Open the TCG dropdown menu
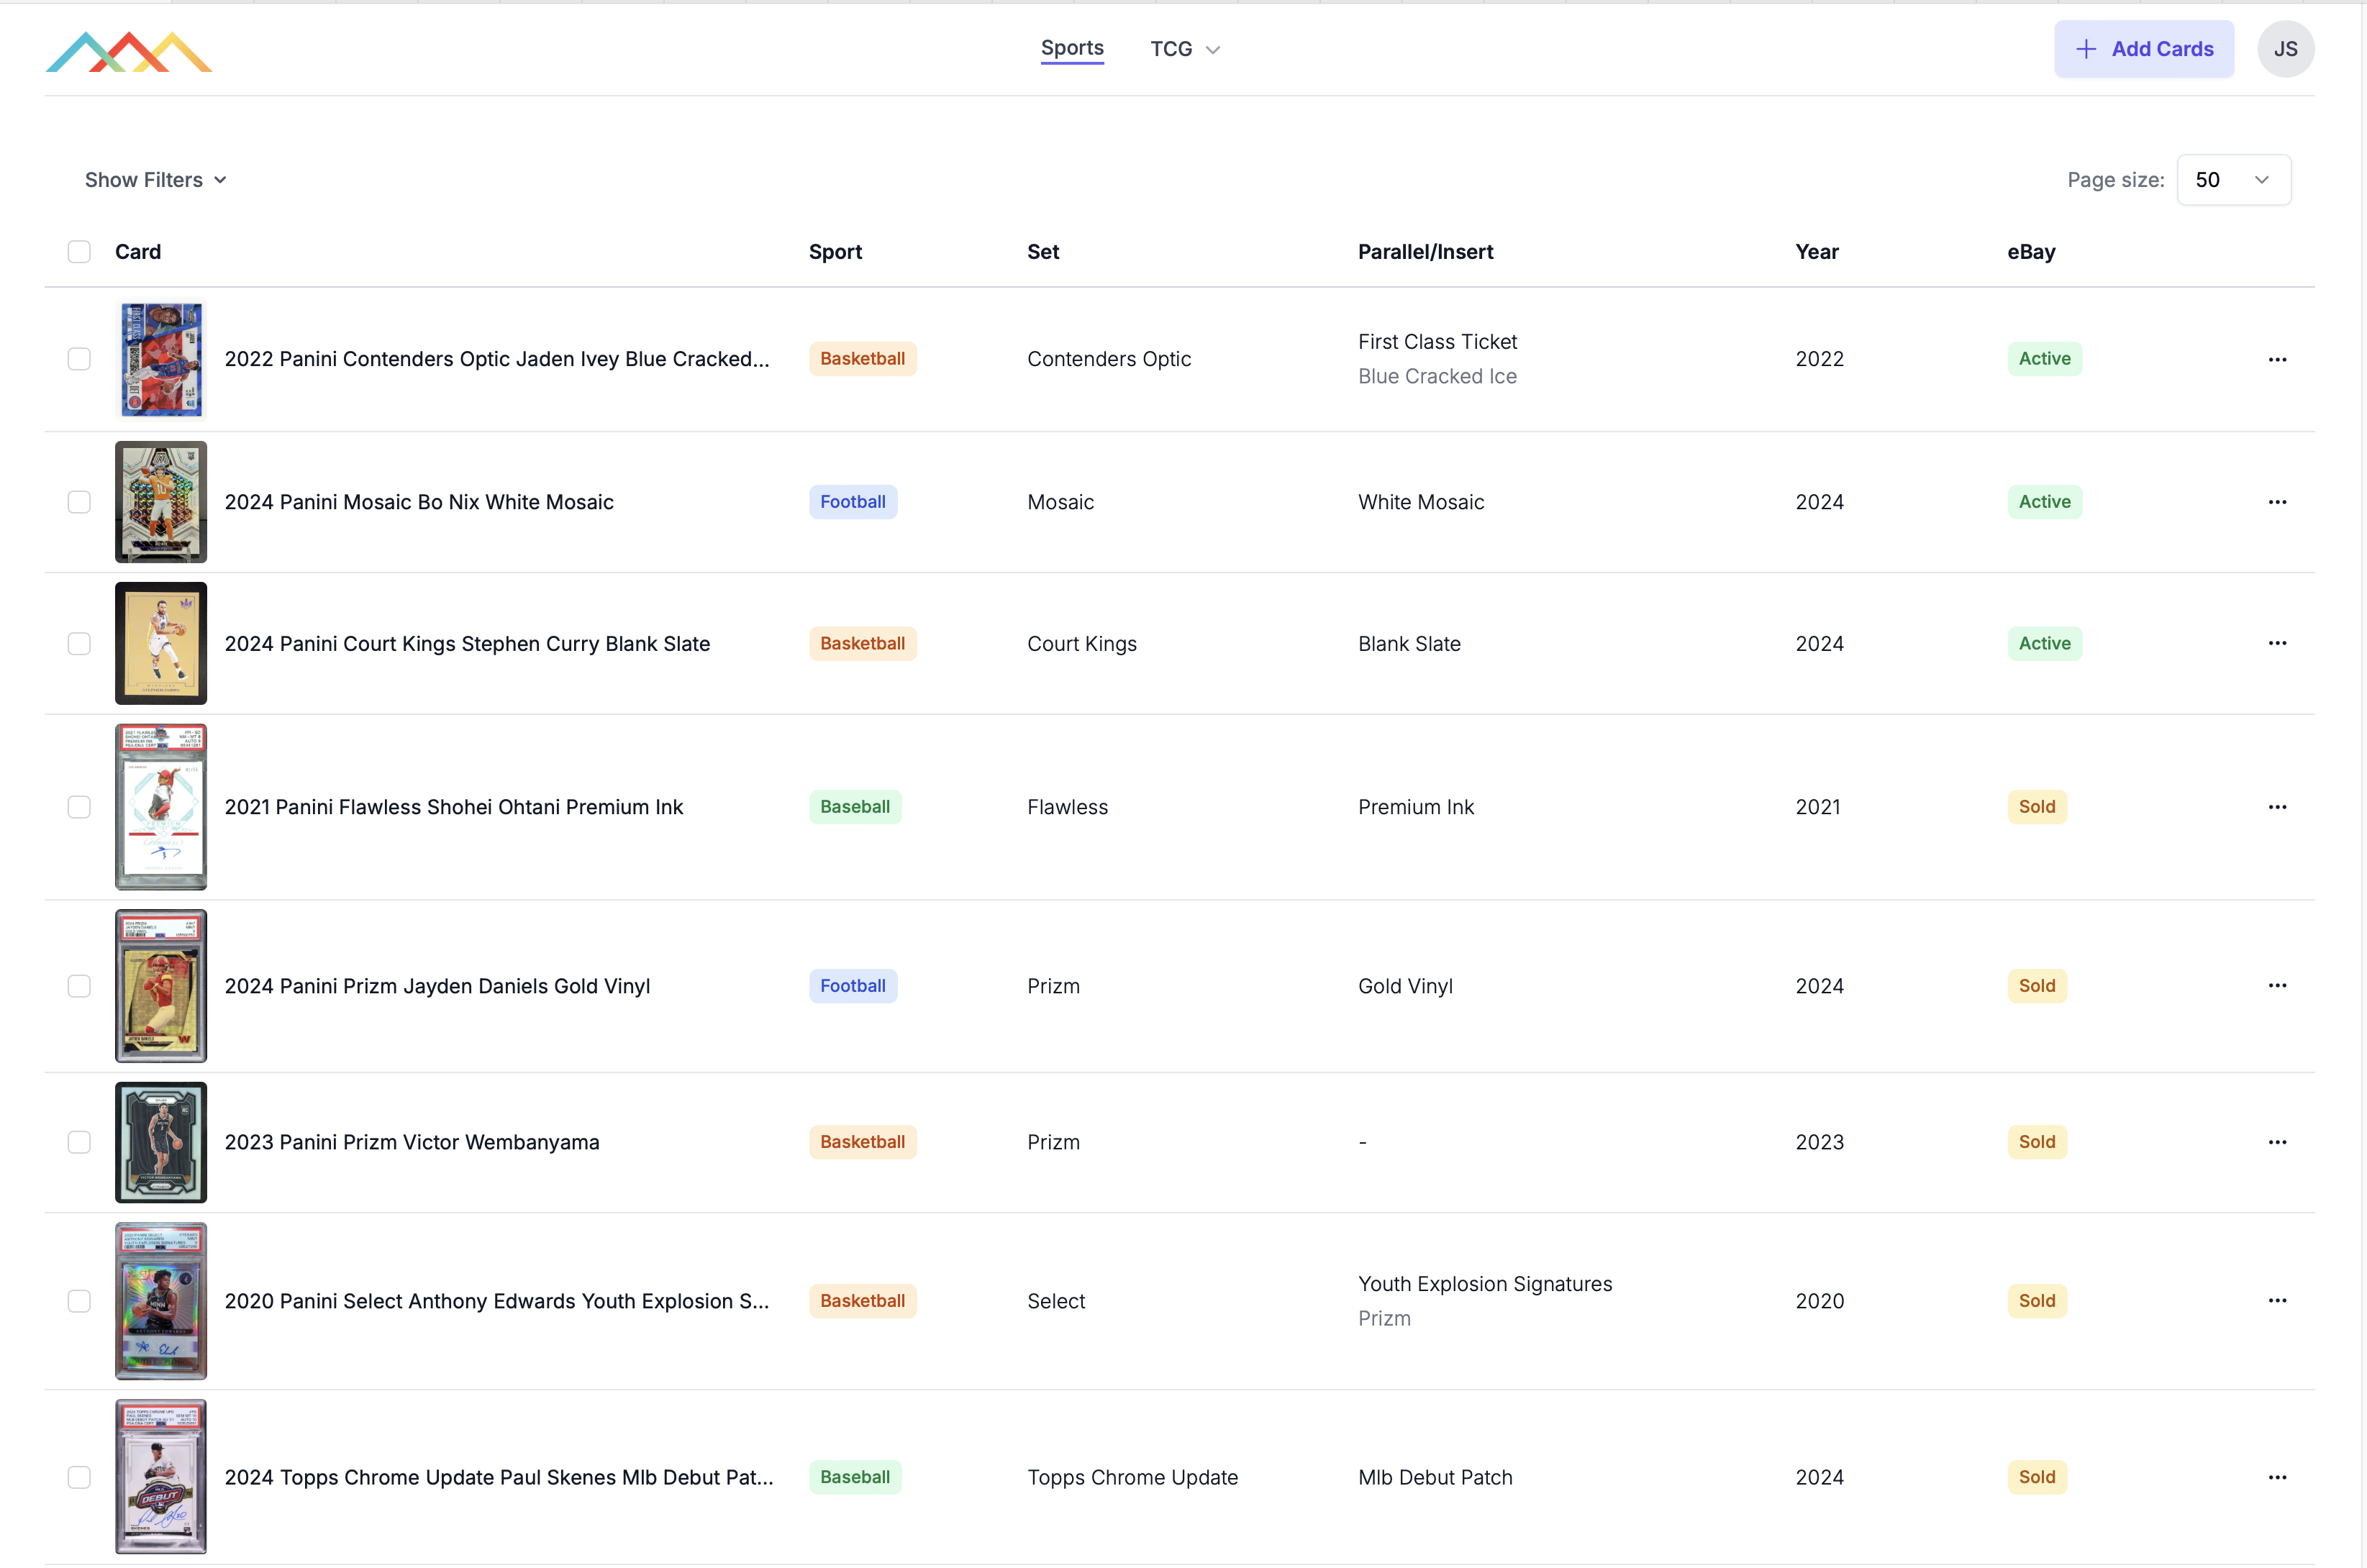2367x1568 pixels. click(1185, 49)
